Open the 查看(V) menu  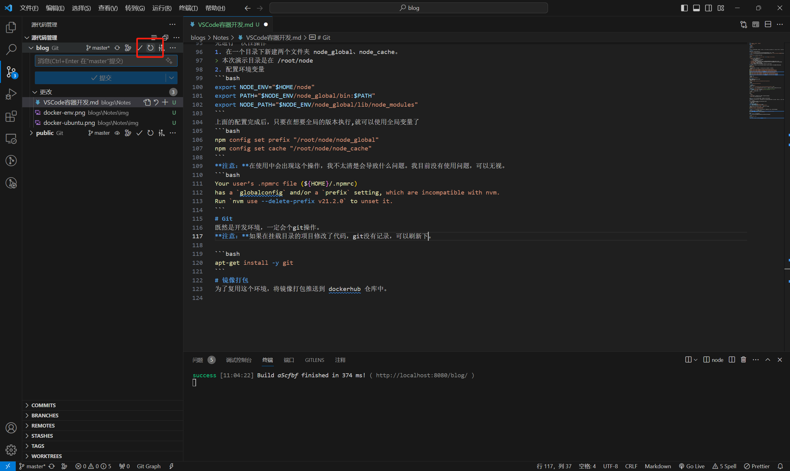point(108,8)
